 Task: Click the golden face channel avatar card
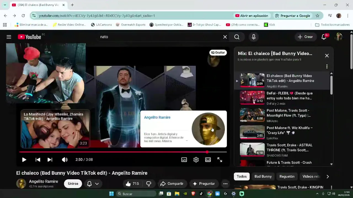(208, 129)
